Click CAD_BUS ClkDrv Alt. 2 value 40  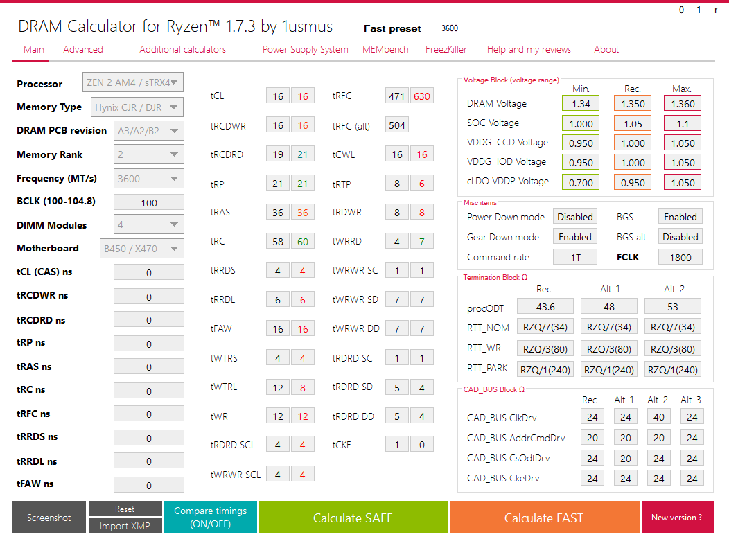(659, 417)
